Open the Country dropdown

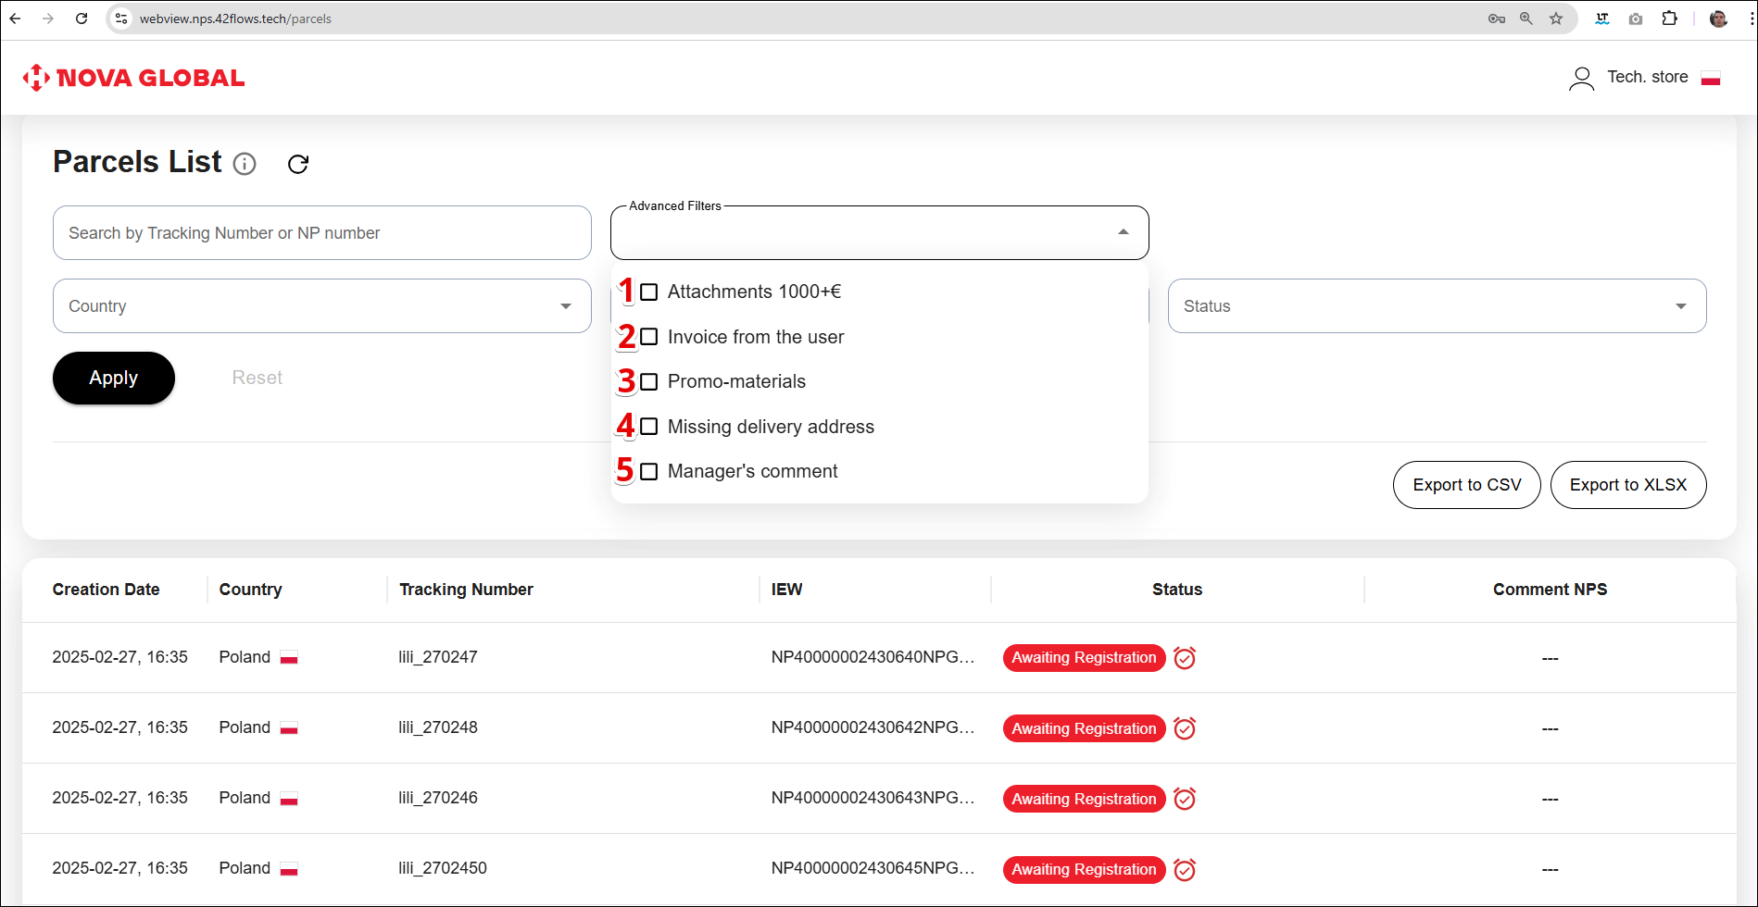(321, 306)
